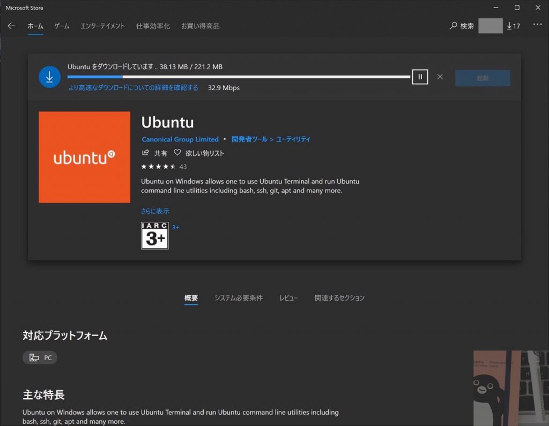Viewport: 549px width, 426px height.
Task: Open the downloads queue showing 17
Action: (x=513, y=26)
